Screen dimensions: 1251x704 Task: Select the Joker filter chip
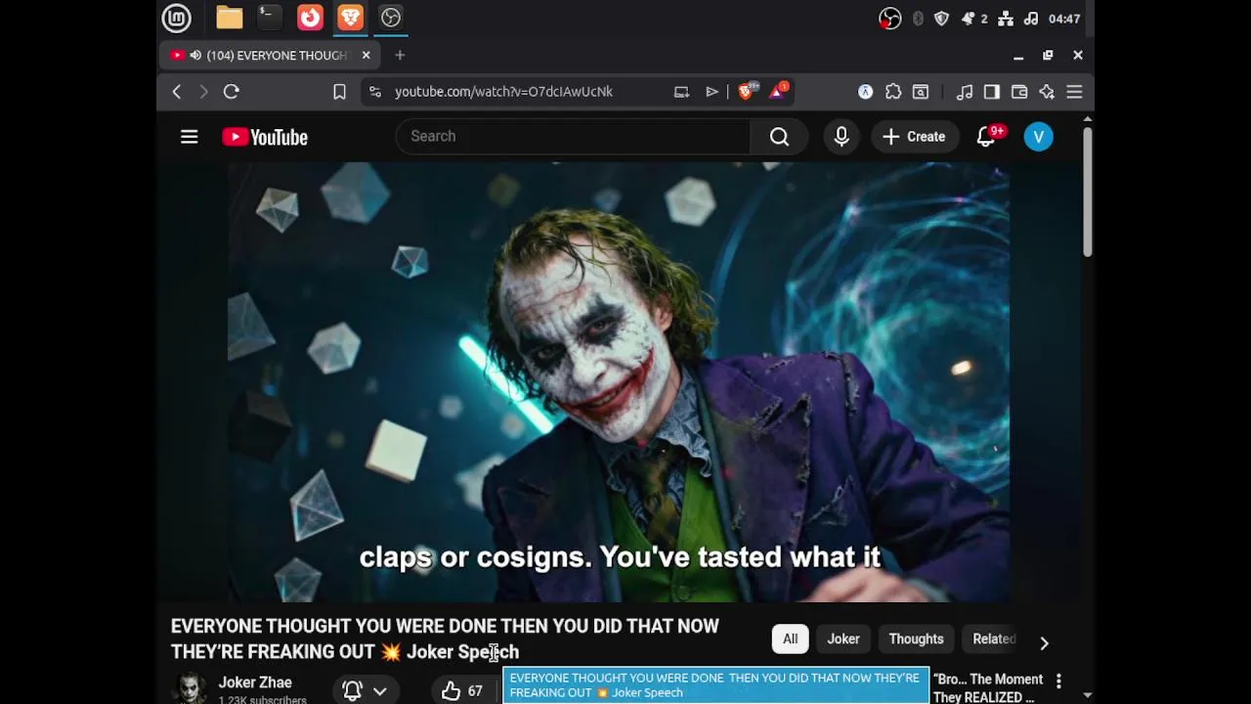click(843, 639)
